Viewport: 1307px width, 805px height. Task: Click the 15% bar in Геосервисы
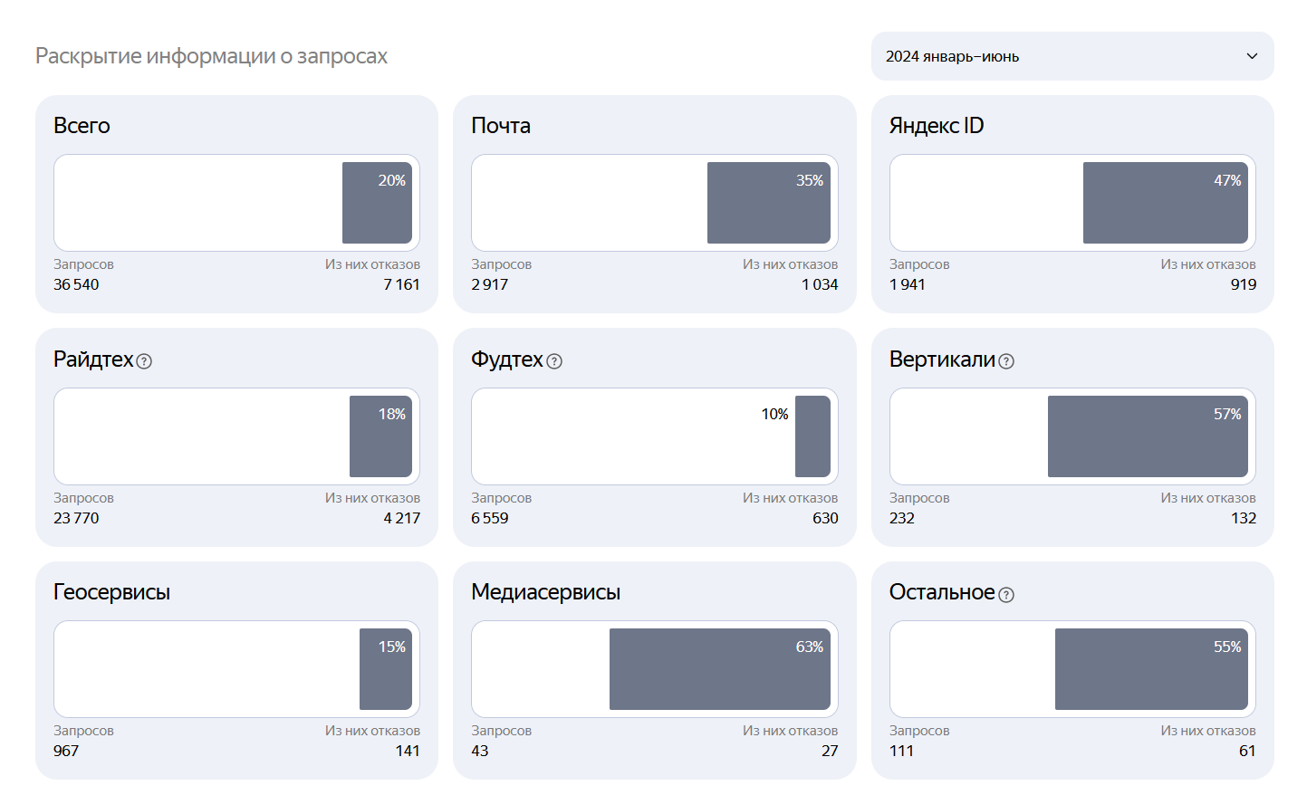click(386, 669)
